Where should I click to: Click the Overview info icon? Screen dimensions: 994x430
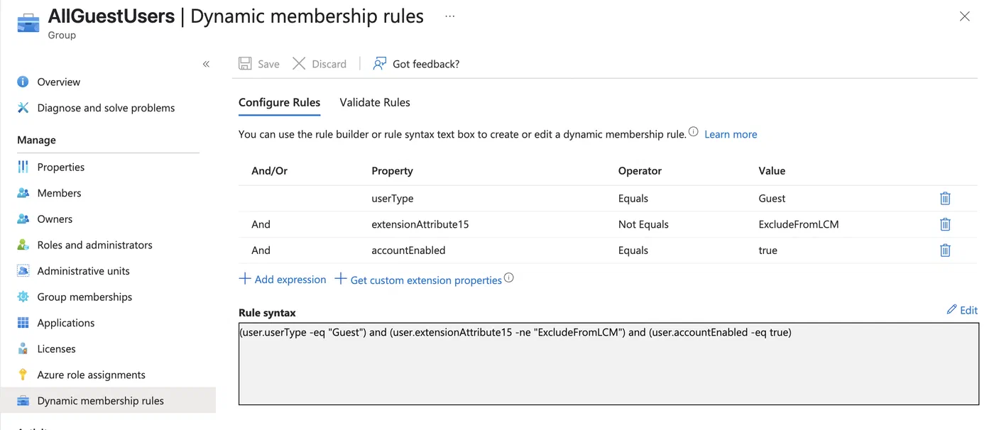pos(23,82)
